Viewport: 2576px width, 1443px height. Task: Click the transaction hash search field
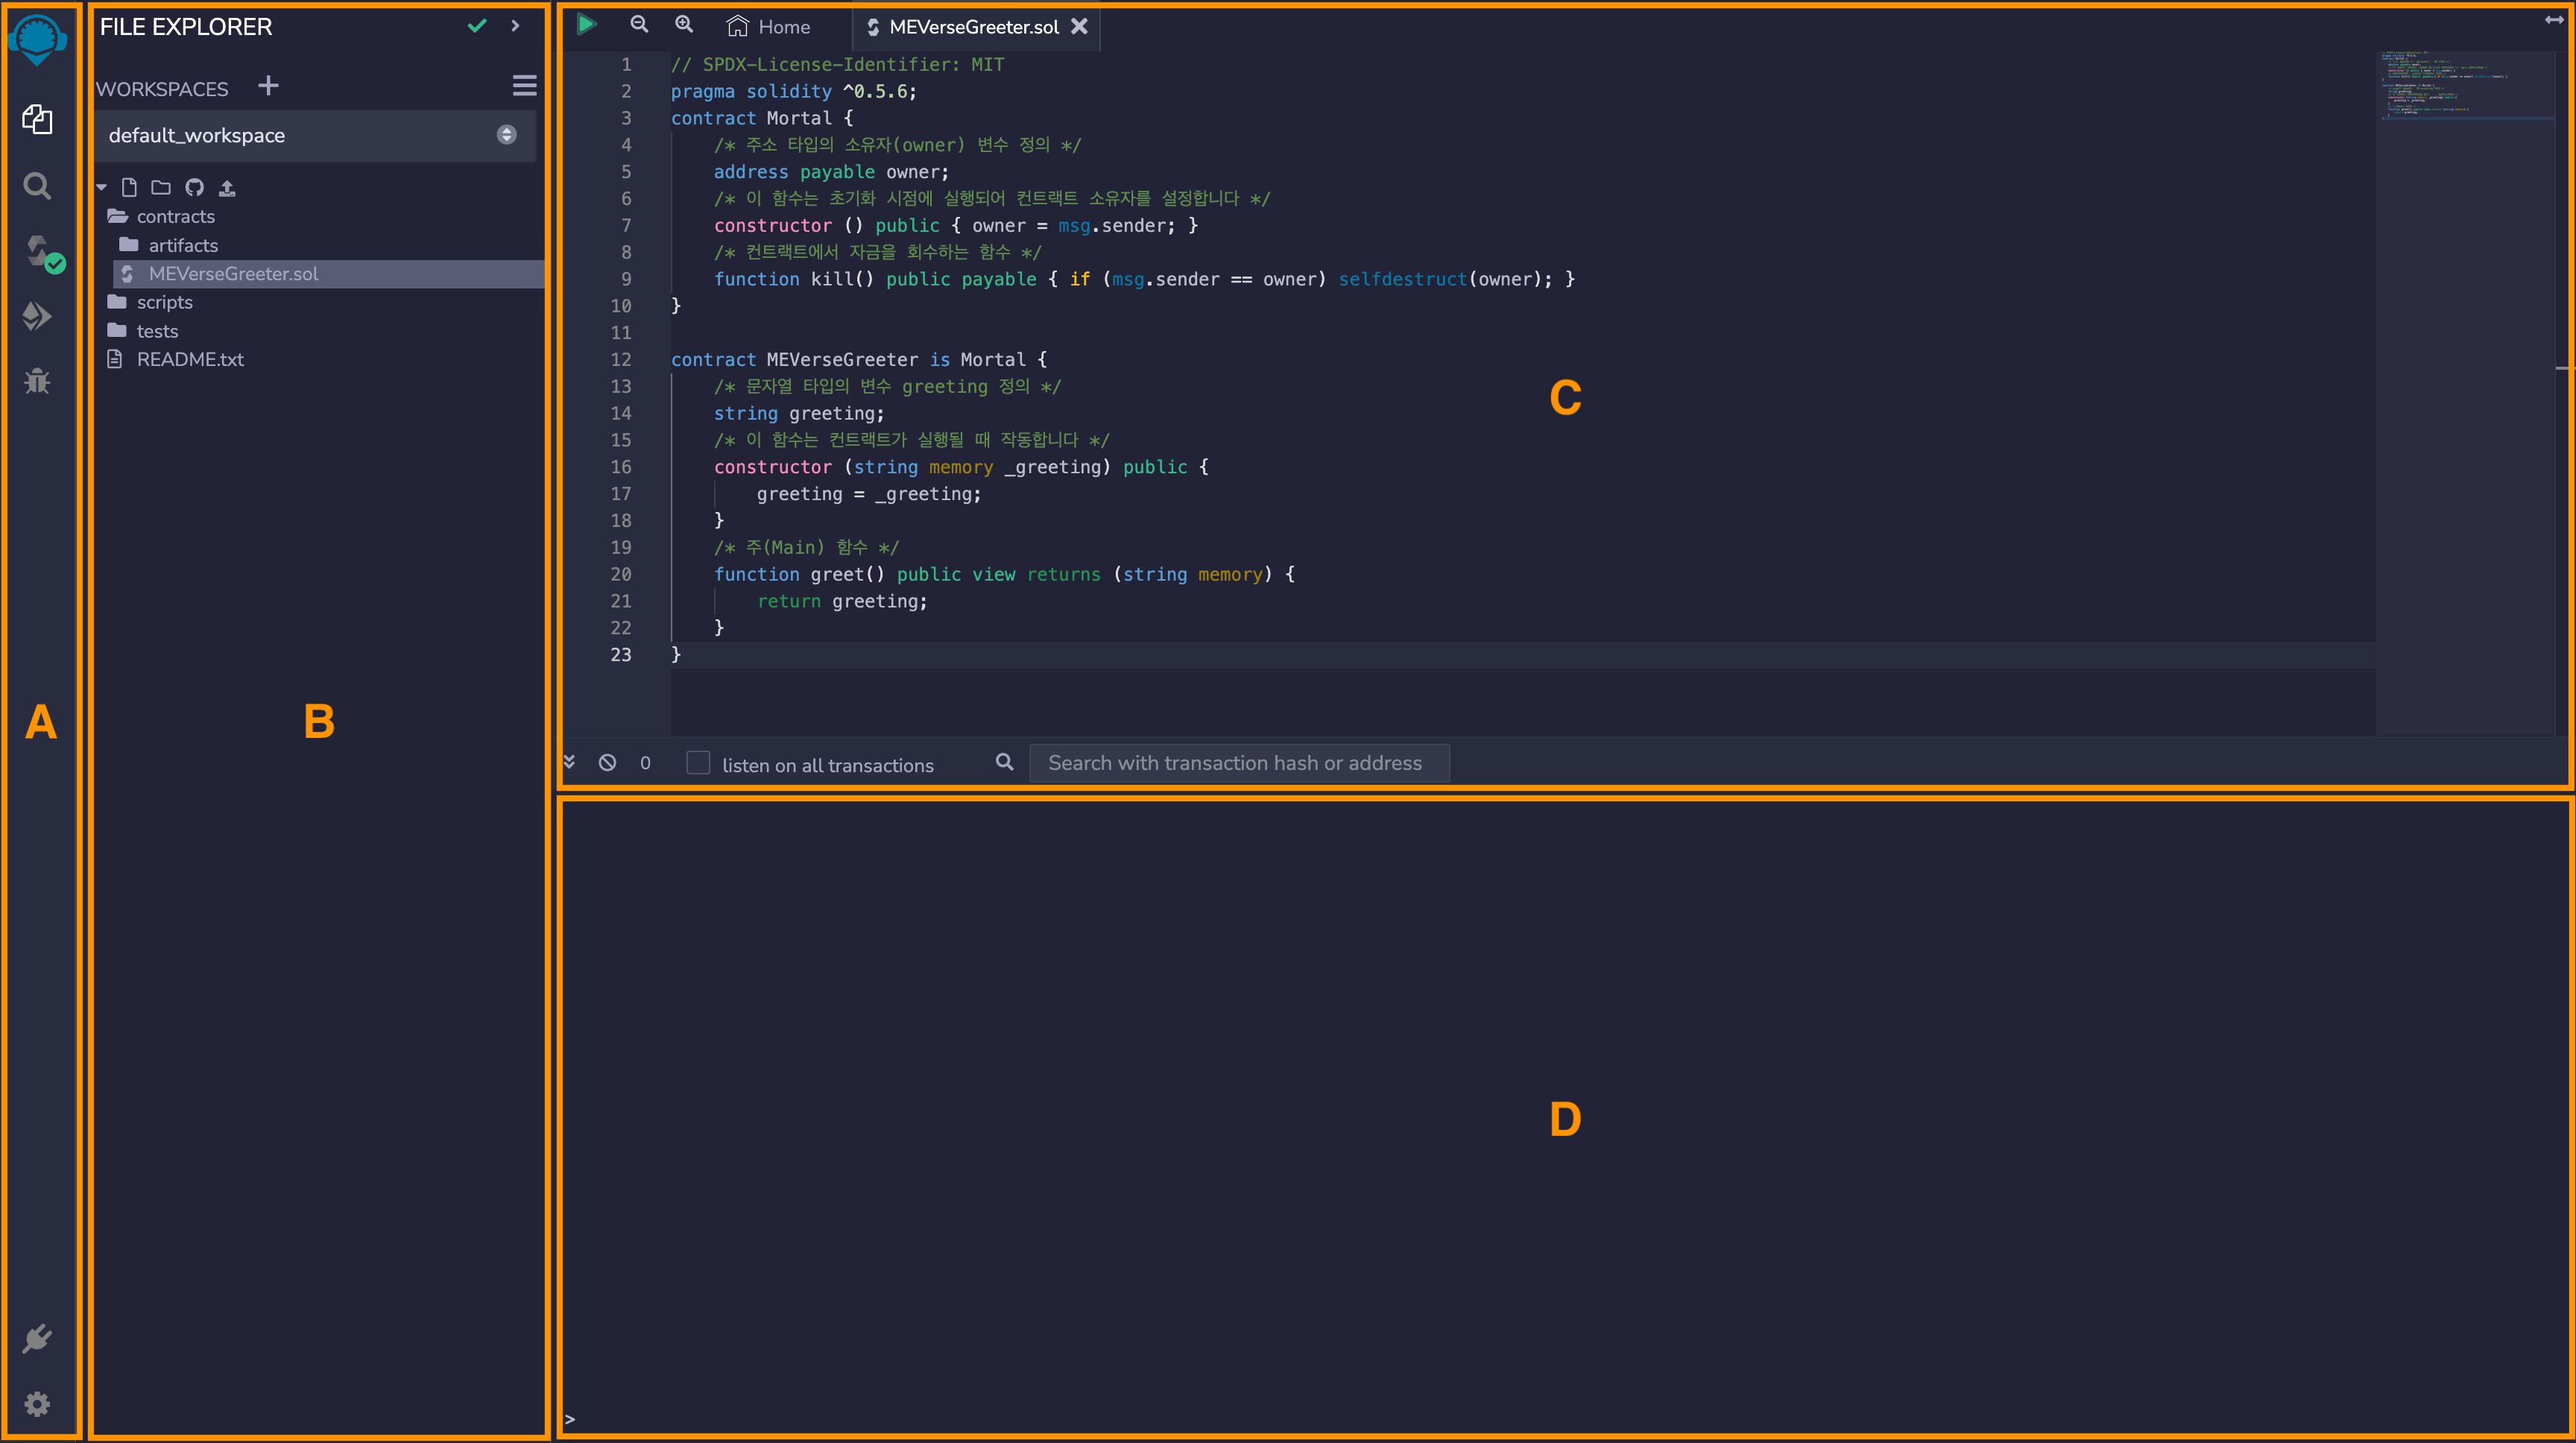tap(1238, 763)
